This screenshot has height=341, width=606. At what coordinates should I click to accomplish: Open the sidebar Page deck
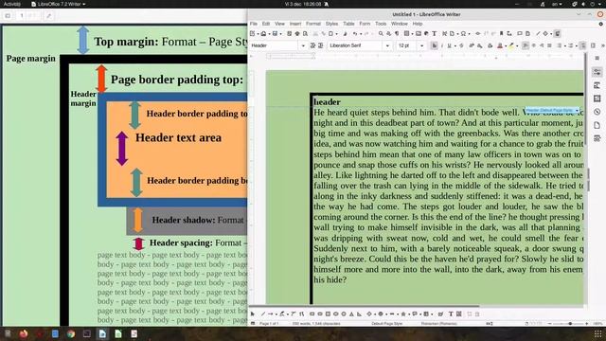pyautogui.click(x=597, y=125)
